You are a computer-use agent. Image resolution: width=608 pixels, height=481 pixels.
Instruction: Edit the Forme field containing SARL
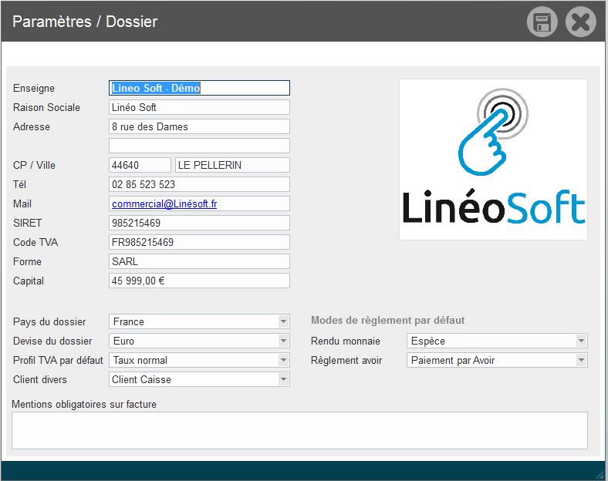pos(199,261)
